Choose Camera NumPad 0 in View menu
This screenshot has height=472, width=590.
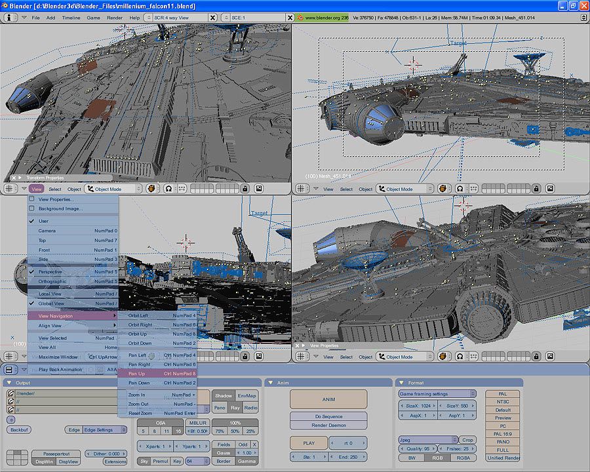[73, 231]
